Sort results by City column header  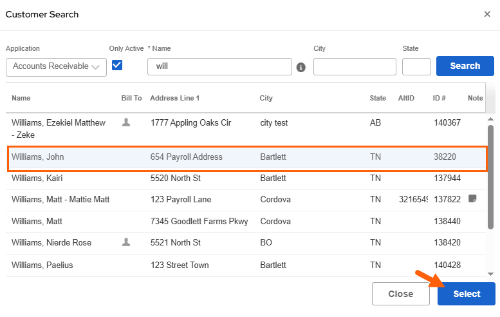pos(266,98)
